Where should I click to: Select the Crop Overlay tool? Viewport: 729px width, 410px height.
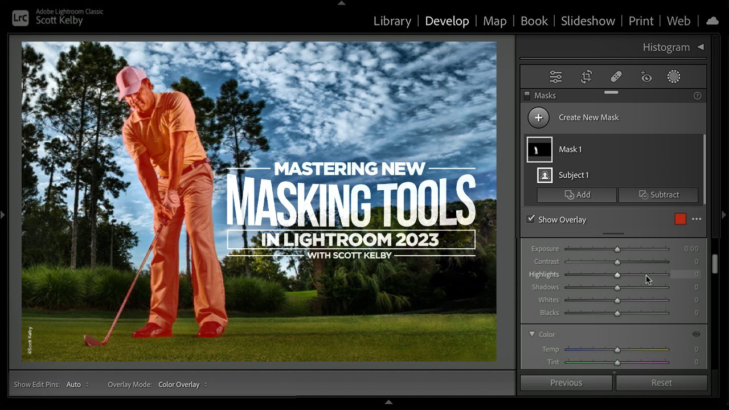[x=586, y=77]
